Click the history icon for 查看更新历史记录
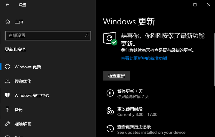Image resolution: width=215 pixels, height=137 pixels. point(110,129)
